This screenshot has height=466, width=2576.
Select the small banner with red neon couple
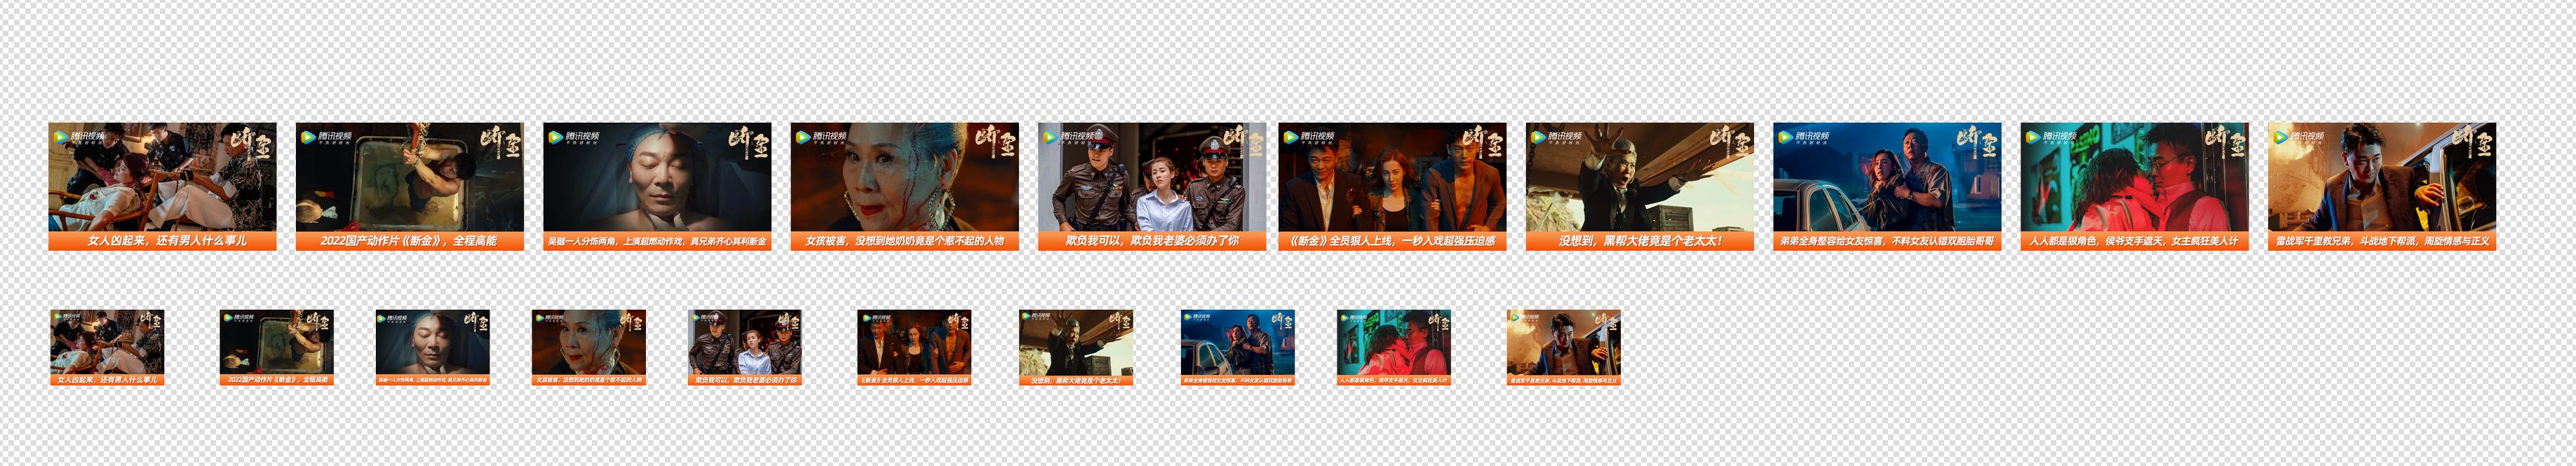click(x=1394, y=347)
